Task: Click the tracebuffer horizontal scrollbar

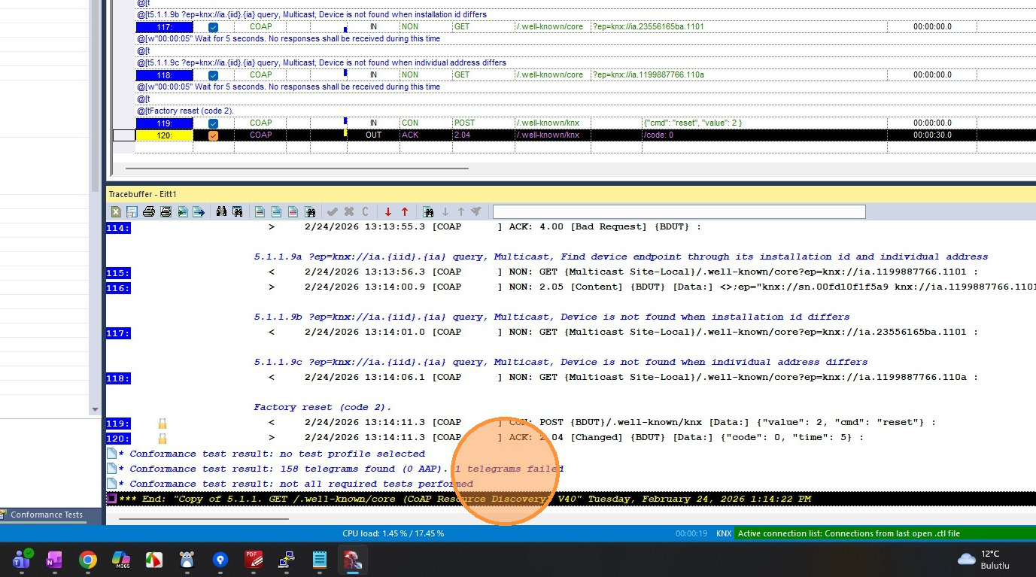Action: pyautogui.click(x=203, y=518)
